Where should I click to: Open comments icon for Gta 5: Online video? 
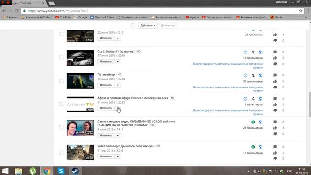pos(275,52)
